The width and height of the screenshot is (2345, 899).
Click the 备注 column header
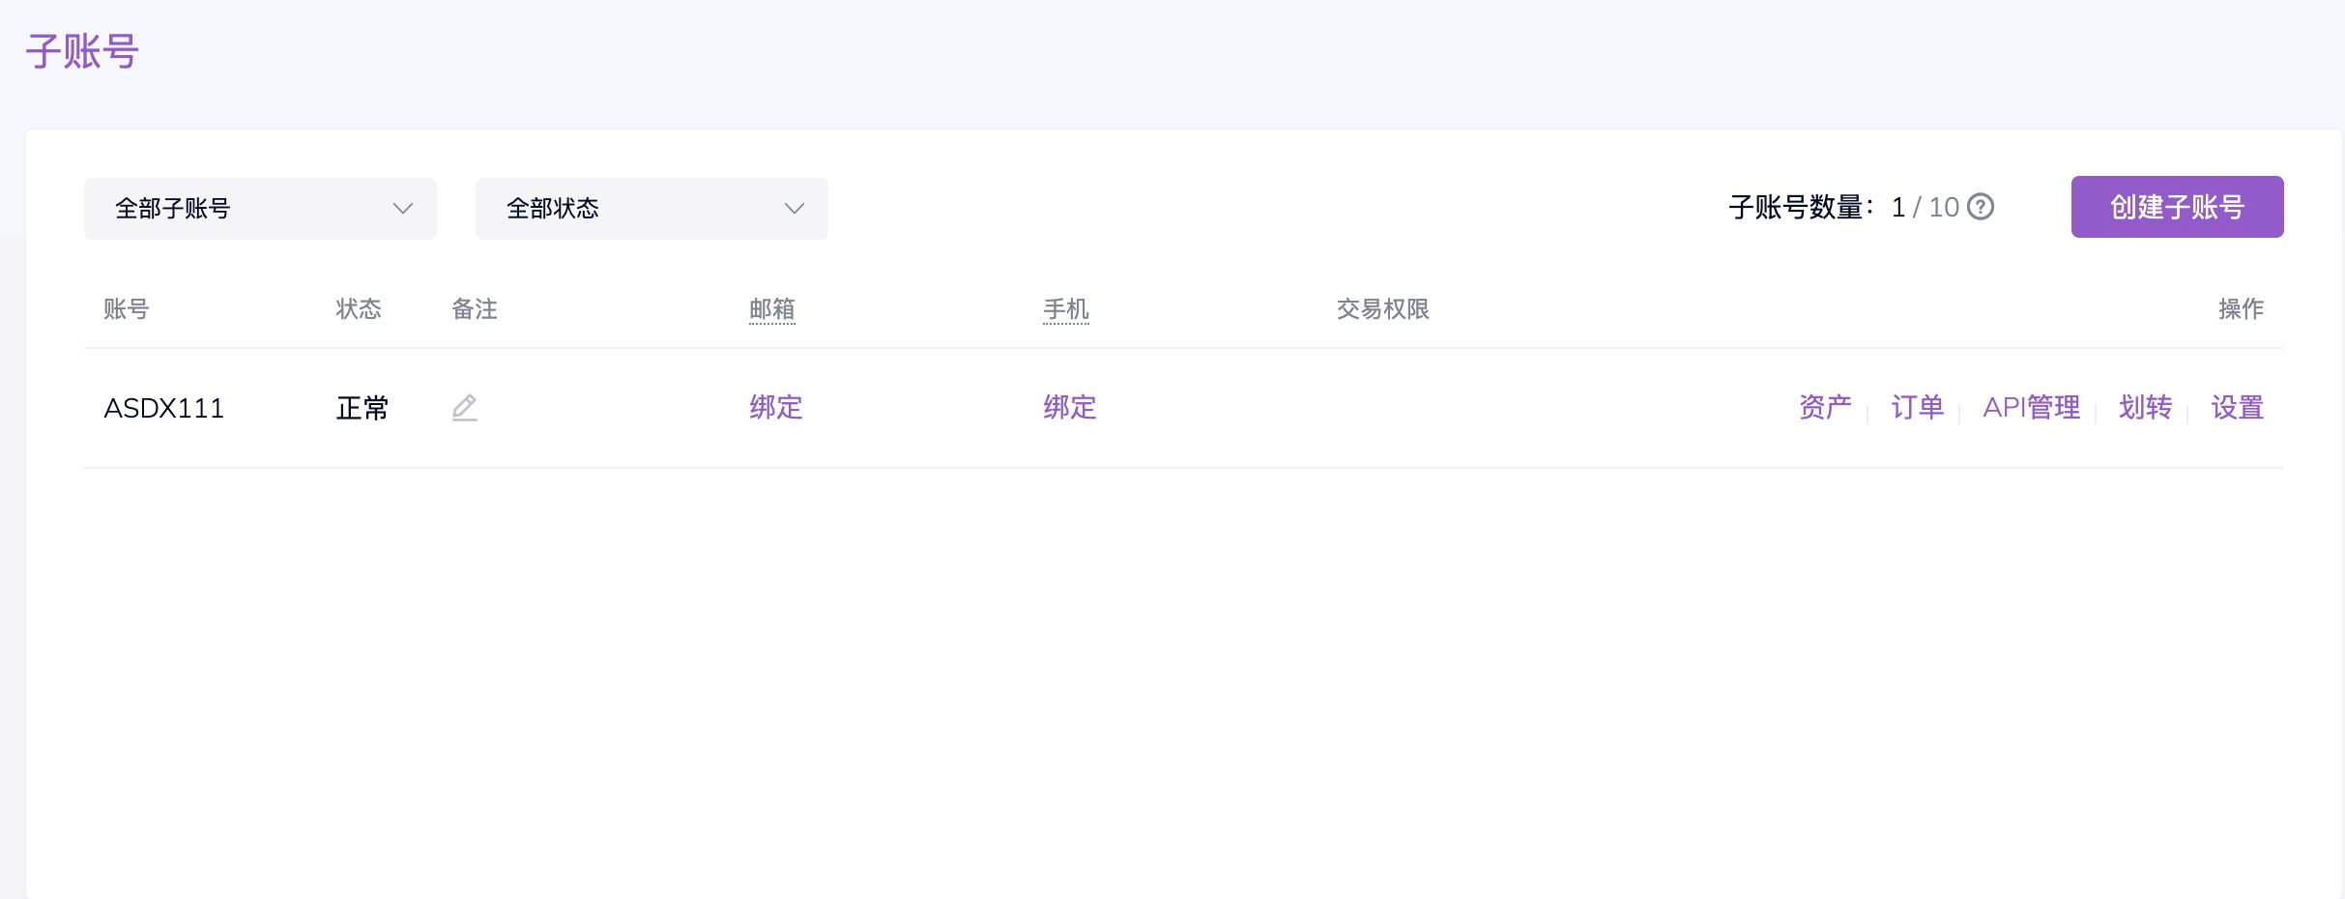[475, 309]
